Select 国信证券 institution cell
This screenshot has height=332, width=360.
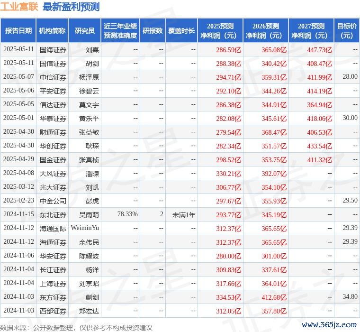[53, 64]
